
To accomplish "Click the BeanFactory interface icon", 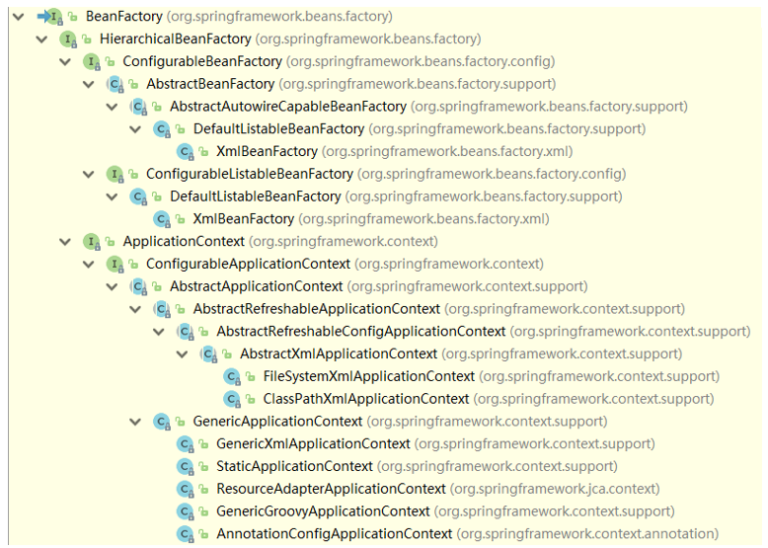I will coord(56,16).
